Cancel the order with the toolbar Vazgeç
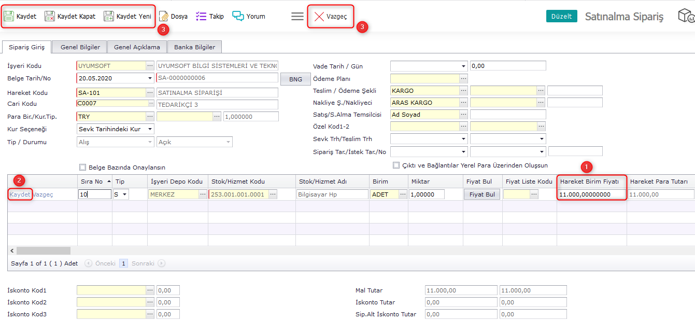695x321 pixels. 331,17
